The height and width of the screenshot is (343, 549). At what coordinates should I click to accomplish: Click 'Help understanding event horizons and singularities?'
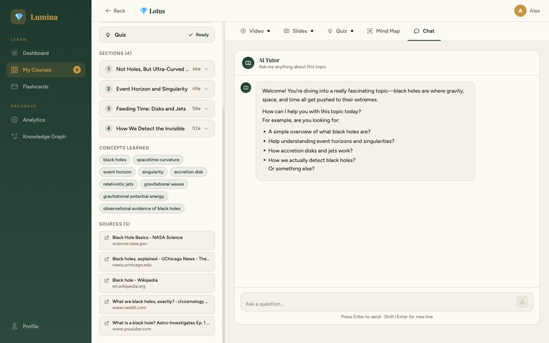tap(331, 141)
